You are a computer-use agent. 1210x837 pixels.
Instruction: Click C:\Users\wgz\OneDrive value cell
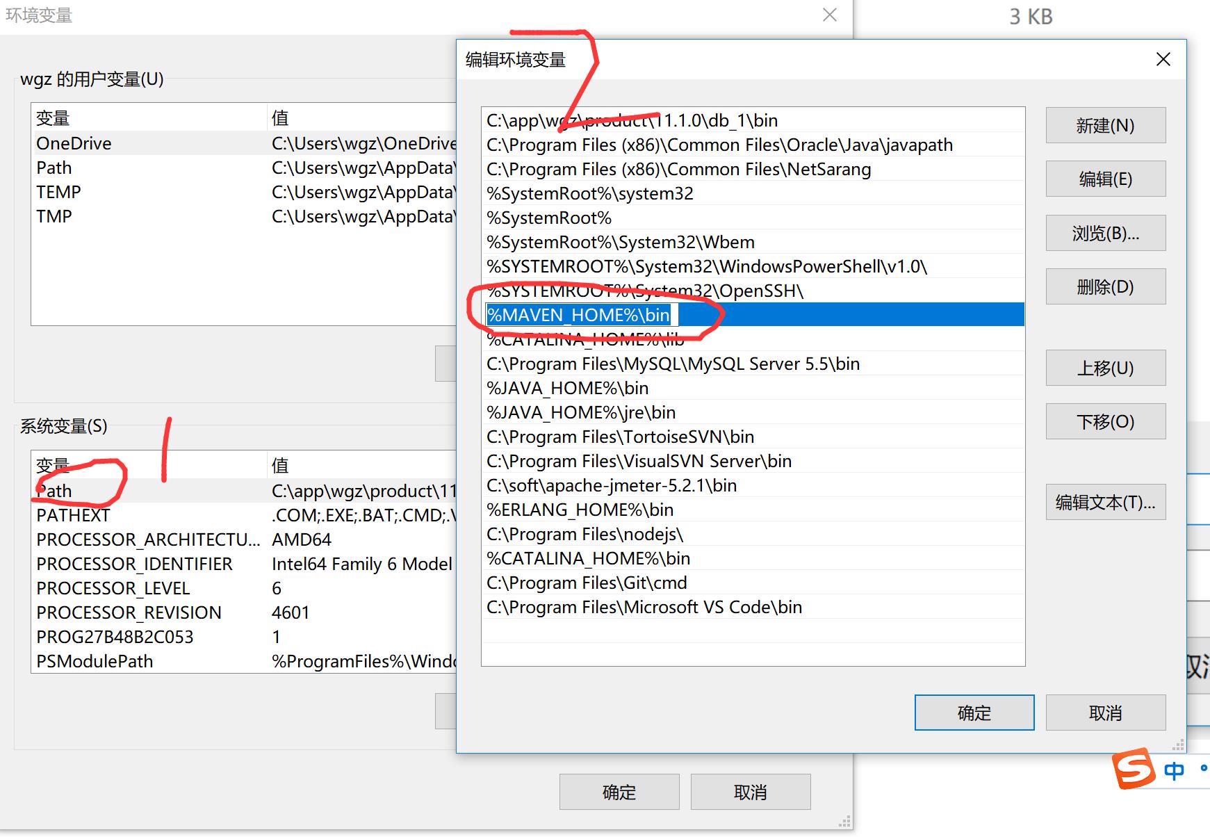click(x=363, y=143)
